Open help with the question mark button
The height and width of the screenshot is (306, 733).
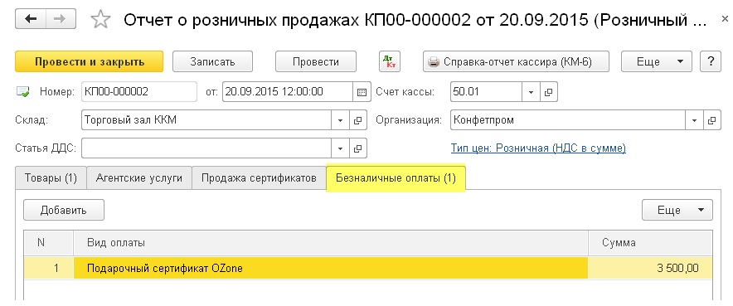click(711, 61)
